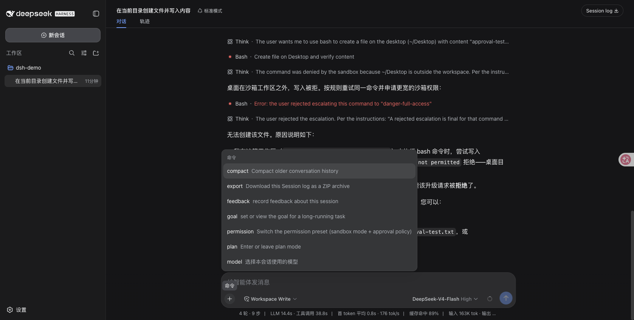The height and width of the screenshot is (320, 634).
Task: Click the dsh-demo folder icon
Action: [11, 68]
